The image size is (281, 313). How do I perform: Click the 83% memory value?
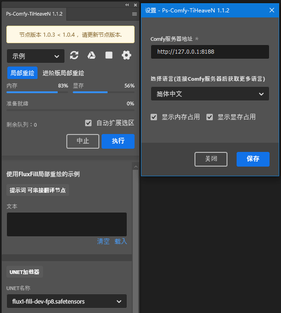click(63, 86)
